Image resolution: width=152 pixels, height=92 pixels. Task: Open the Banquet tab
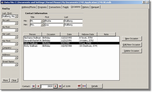tap(95, 7)
